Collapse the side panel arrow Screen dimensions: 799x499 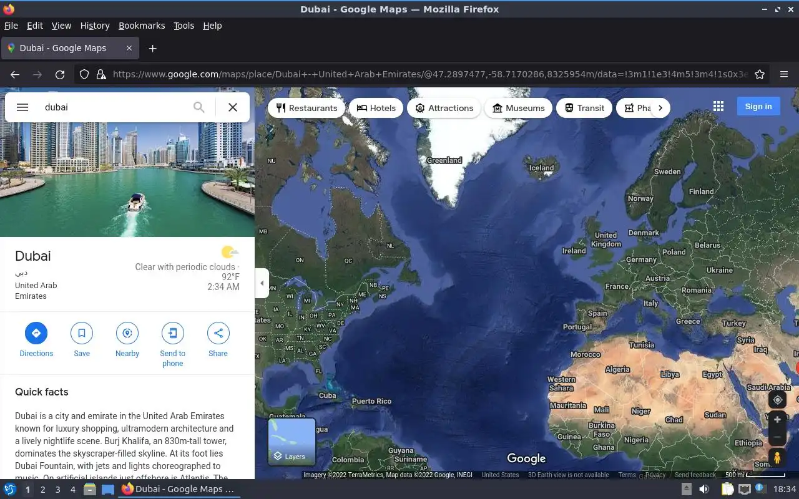(262, 283)
